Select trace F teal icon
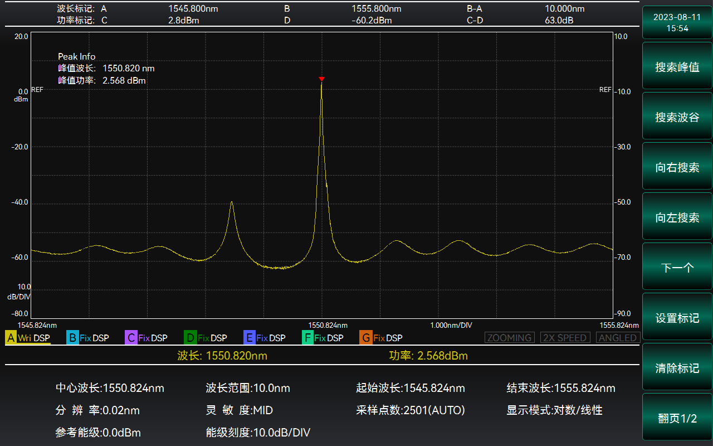The height and width of the screenshot is (446, 713). [307, 338]
